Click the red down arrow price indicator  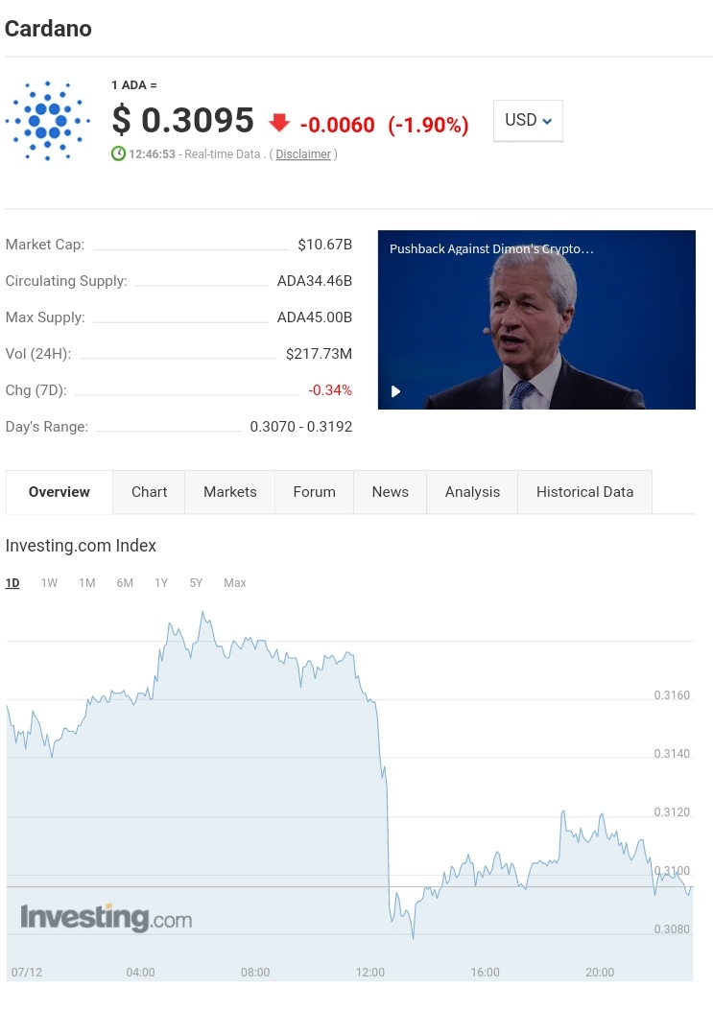(279, 123)
